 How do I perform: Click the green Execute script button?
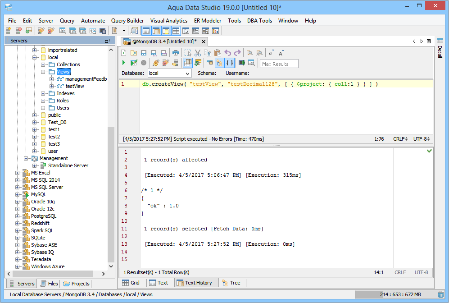[124, 63]
